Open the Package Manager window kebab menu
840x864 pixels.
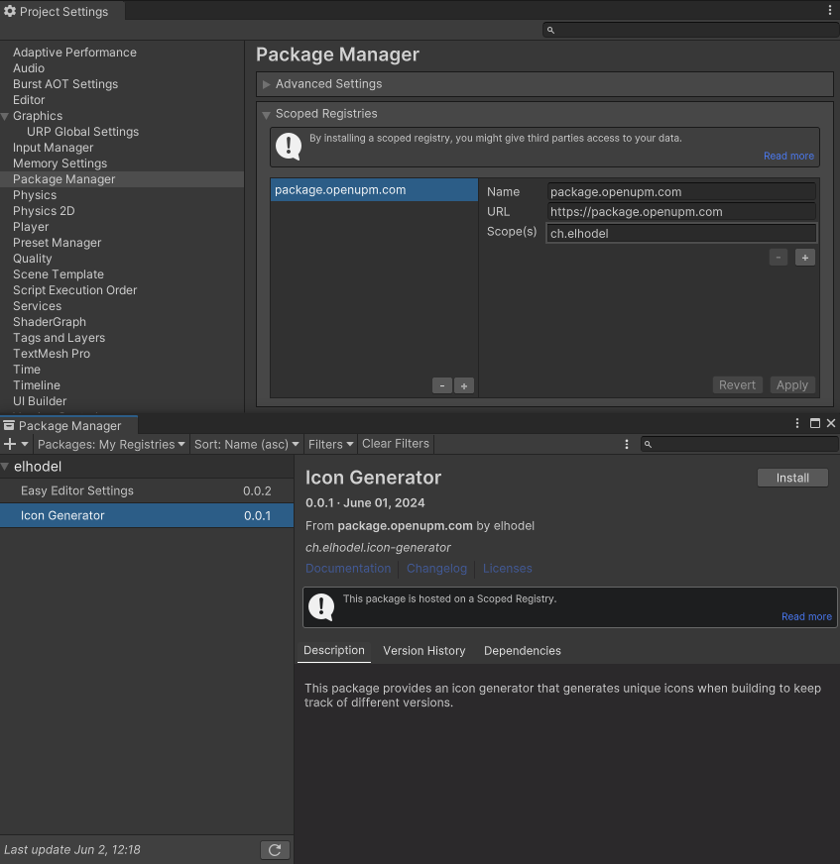[x=797, y=423]
